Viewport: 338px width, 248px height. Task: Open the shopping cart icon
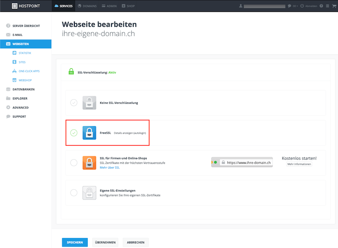point(334,6)
